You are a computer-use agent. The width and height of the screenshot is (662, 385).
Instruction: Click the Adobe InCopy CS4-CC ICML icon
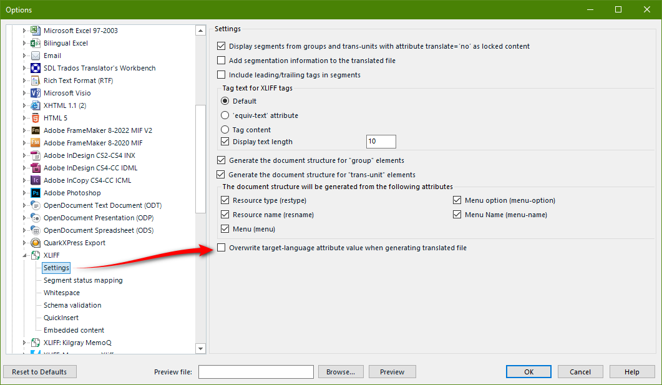coord(36,180)
